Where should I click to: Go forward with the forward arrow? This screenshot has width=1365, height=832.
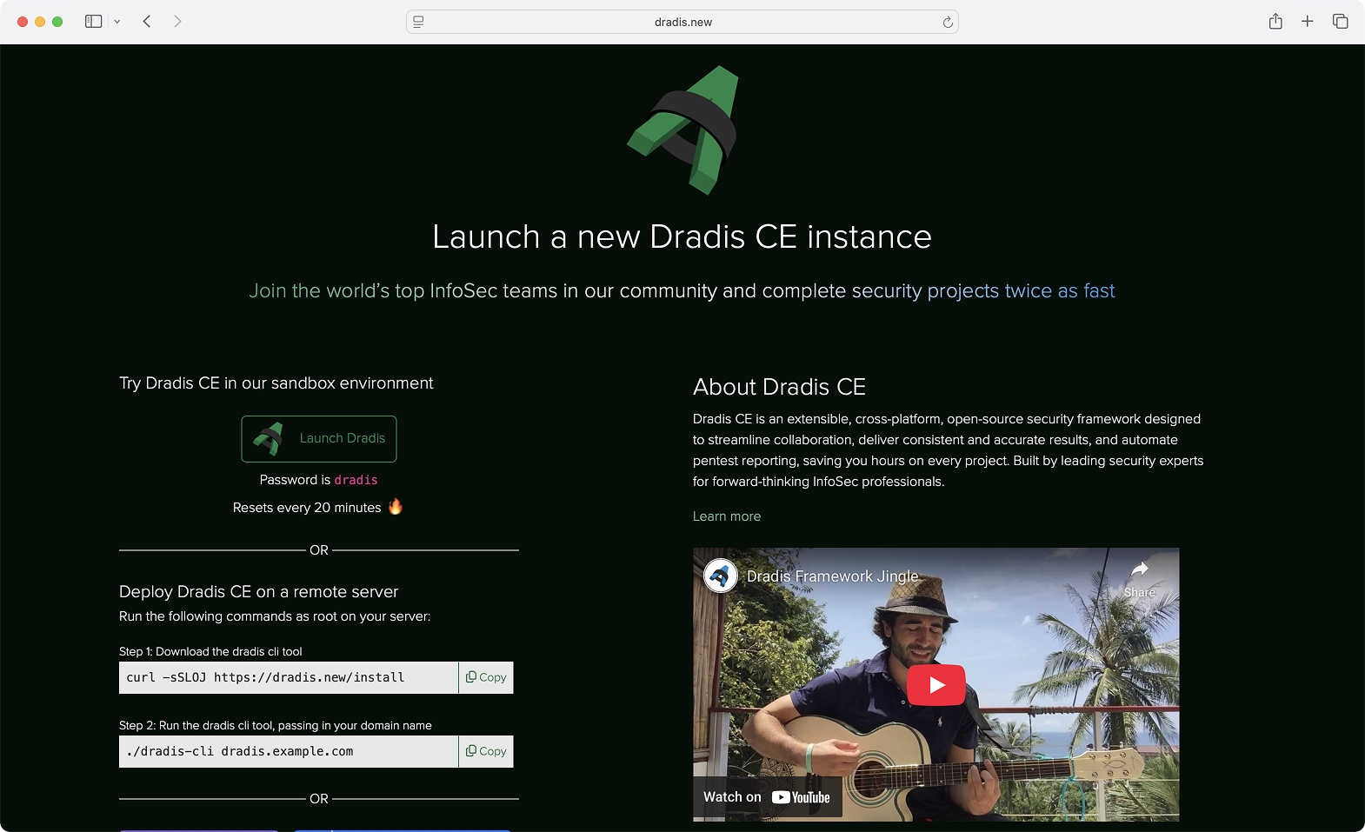[177, 22]
